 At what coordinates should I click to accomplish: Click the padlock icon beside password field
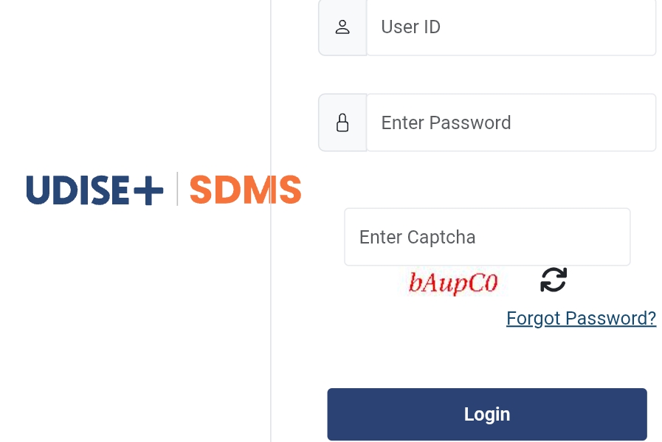tap(342, 122)
